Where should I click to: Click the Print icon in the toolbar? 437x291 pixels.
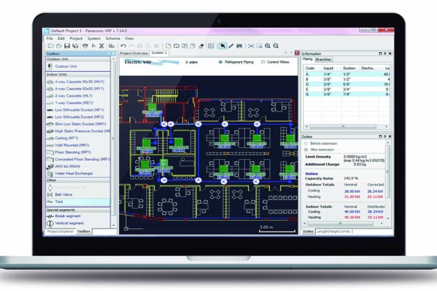(x=85, y=46)
